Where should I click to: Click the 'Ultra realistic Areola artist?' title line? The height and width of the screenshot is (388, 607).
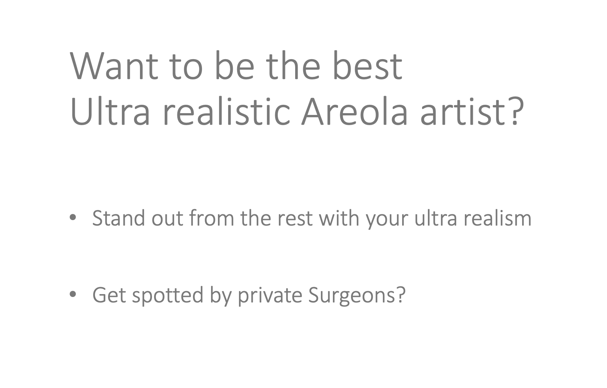pos(297,111)
